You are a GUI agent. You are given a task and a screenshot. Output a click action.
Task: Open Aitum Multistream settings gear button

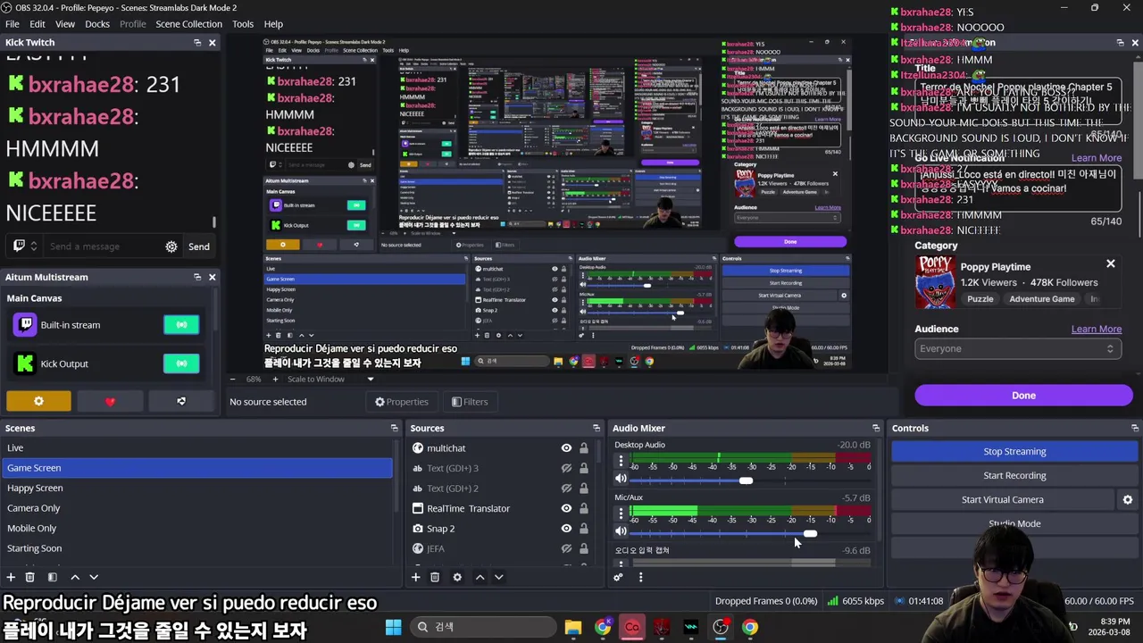(x=38, y=402)
